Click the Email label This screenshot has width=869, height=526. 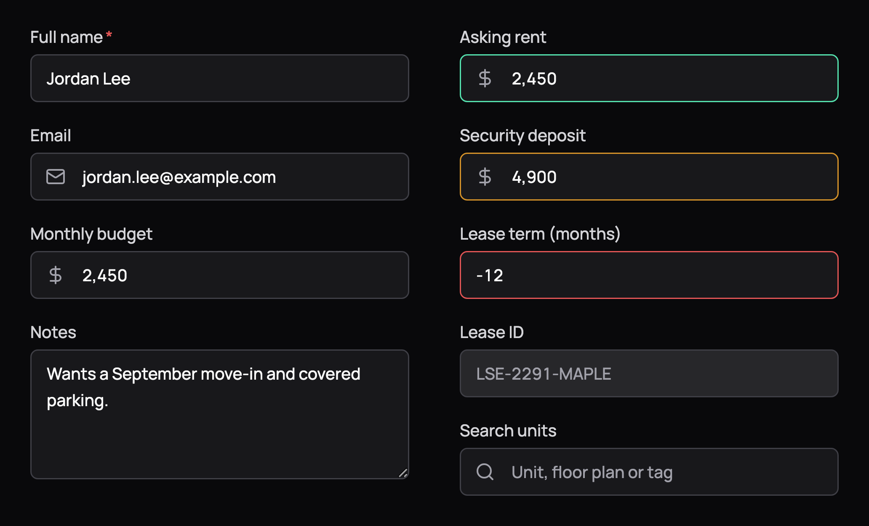point(51,135)
